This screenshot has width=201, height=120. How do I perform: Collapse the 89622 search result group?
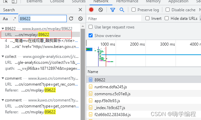click(x=3, y=28)
